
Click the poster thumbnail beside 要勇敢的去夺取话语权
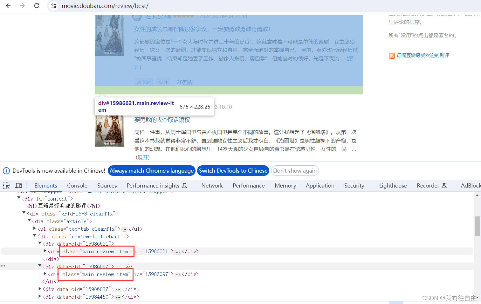click(109, 131)
